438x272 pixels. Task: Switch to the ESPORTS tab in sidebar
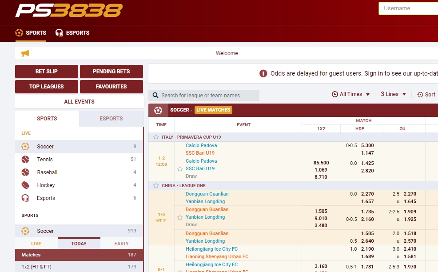coord(110,118)
